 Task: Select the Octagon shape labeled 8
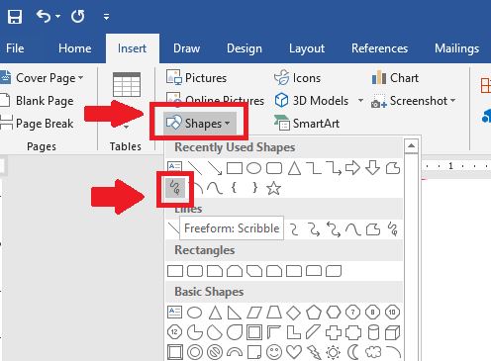(x=372, y=313)
